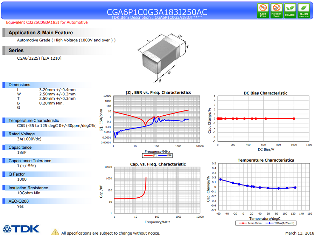Click the yellow warning triangle icon
315x237 pixels.
(x=55, y=232)
